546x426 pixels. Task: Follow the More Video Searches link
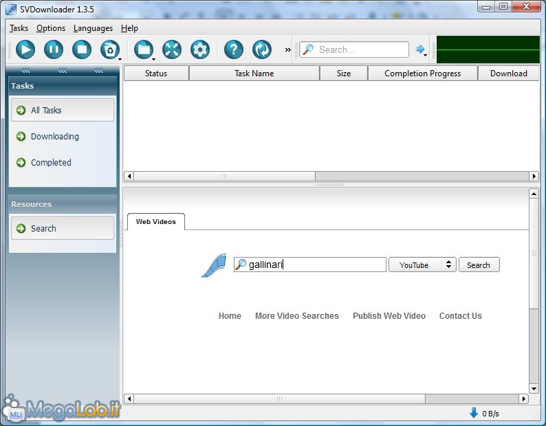coord(296,315)
